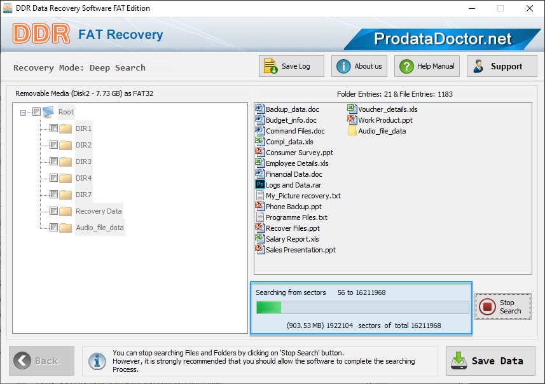545x384 pixels.
Task: Tick the DIR3 folder checkbox
Action: [x=53, y=161]
